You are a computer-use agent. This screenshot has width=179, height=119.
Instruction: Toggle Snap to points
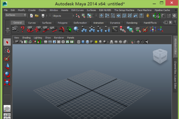click(113, 15)
